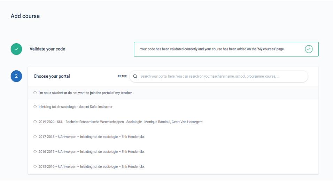Click the outlined checkmark in validation message
Screen dimensions: 333x181
tap(309, 49)
